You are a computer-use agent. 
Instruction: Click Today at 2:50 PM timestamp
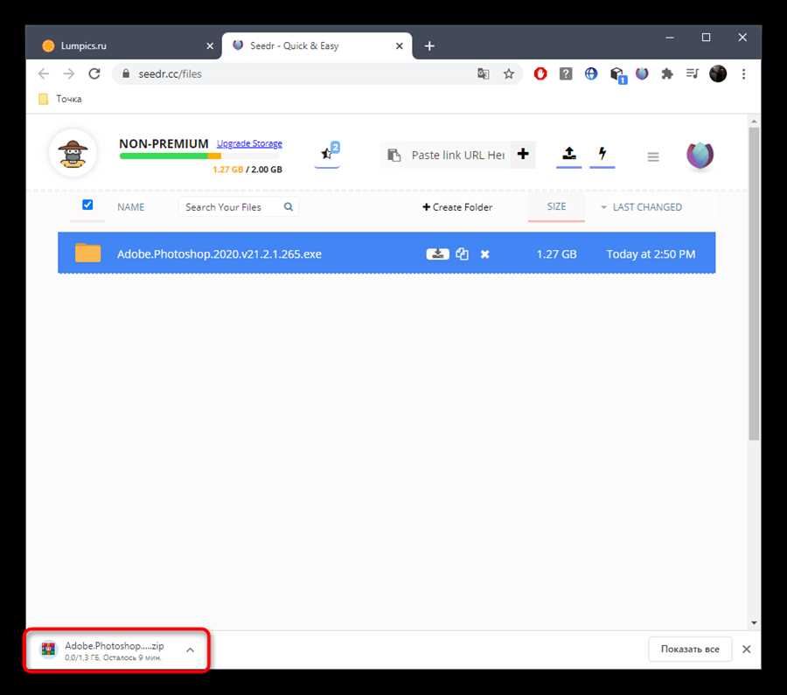pos(651,254)
